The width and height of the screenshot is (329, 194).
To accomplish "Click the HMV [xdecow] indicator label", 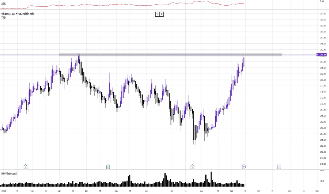I will tap(9, 174).
